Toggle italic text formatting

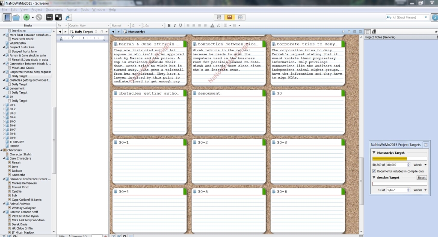click(175, 26)
